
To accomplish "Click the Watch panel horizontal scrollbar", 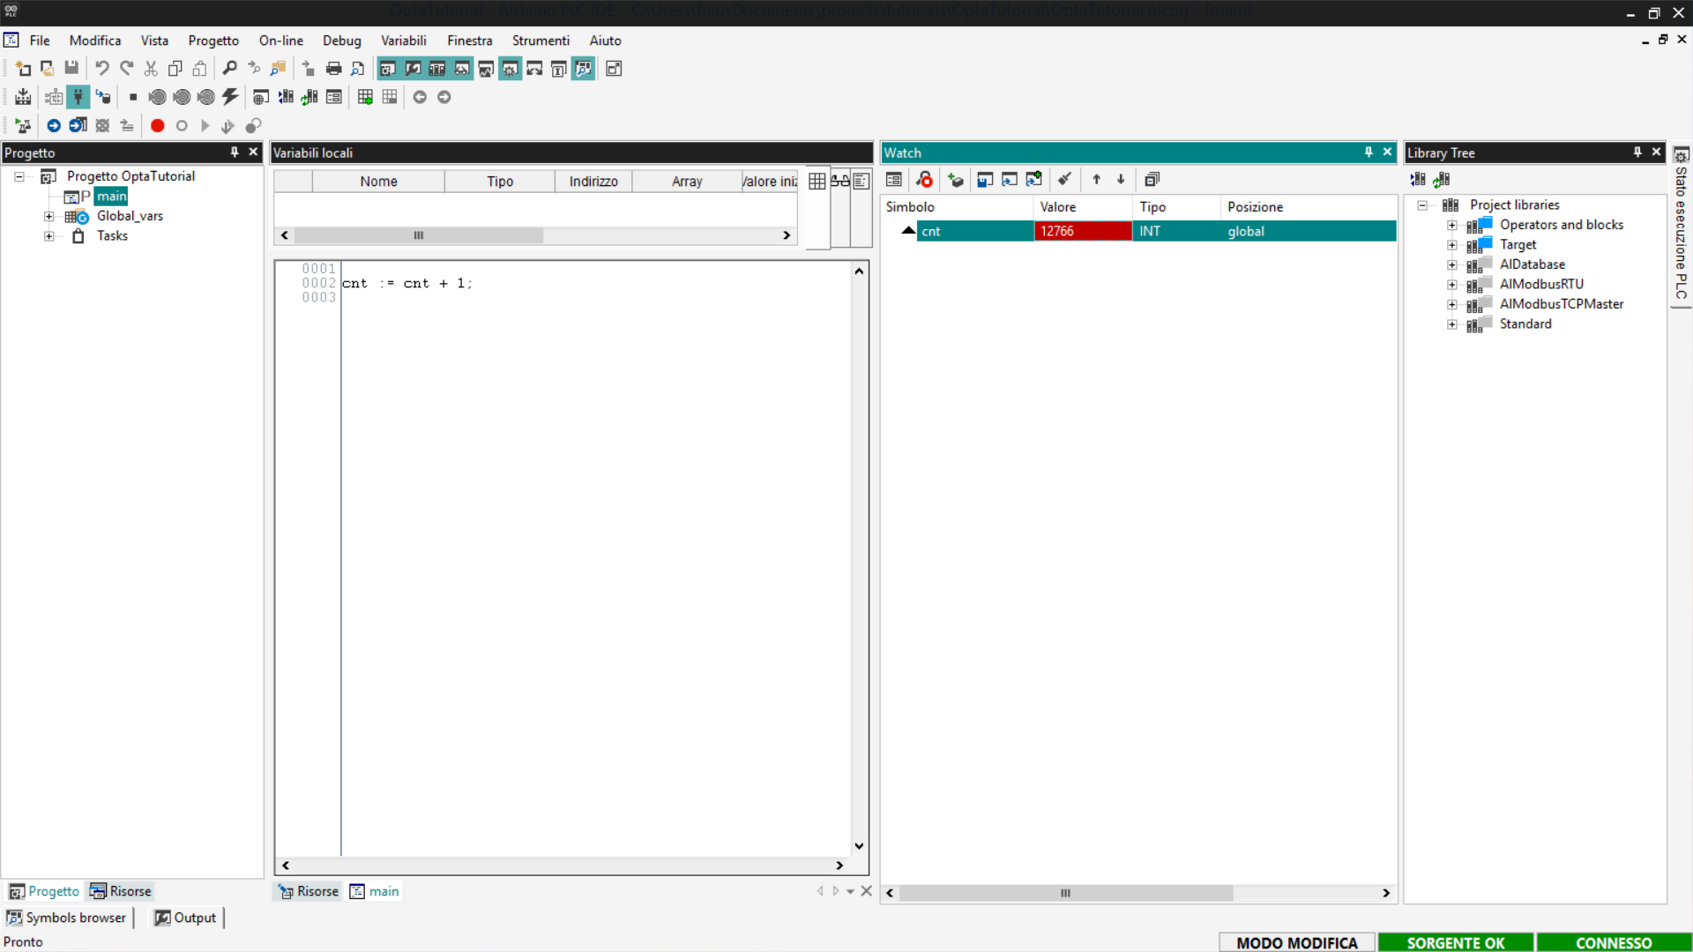I will tap(1065, 893).
